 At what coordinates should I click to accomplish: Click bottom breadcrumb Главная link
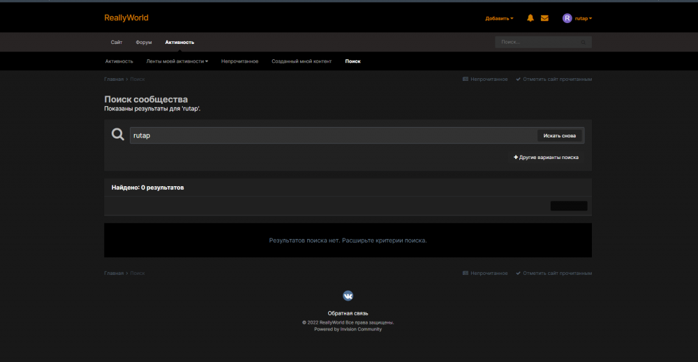tap(114, 273)
